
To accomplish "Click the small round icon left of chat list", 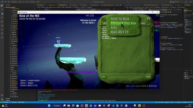I will (x=100, y=24).
